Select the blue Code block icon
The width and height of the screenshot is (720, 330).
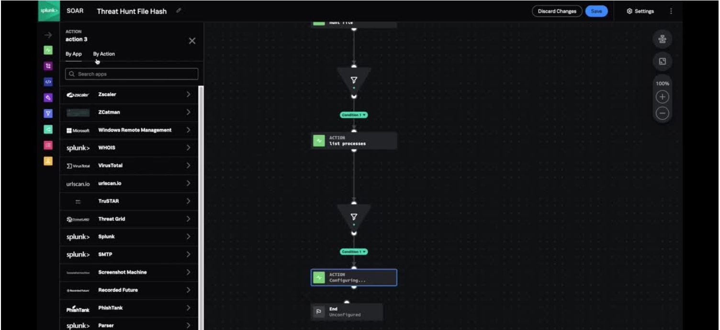pyautogui.click(x=48, y=82)
